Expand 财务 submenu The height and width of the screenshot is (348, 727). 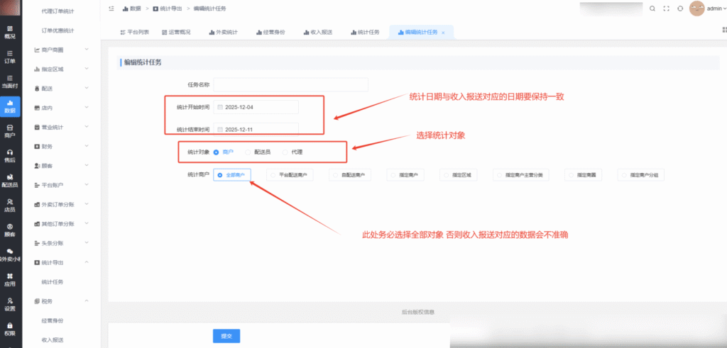pos(62,146)
